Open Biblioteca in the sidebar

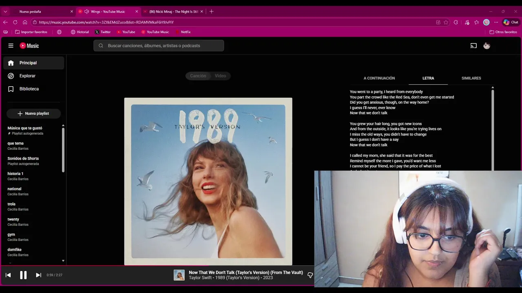coord(33,89)
